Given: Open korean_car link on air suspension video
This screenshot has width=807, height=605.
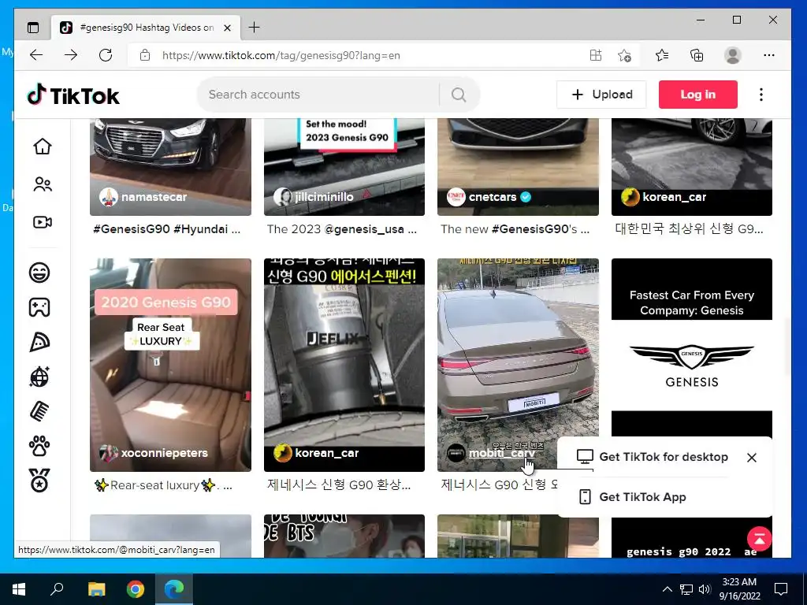Looking at the screenshot, I should tap(327, 453).
